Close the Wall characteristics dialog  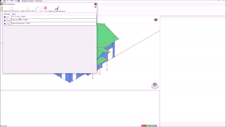(x=95, y=4)
